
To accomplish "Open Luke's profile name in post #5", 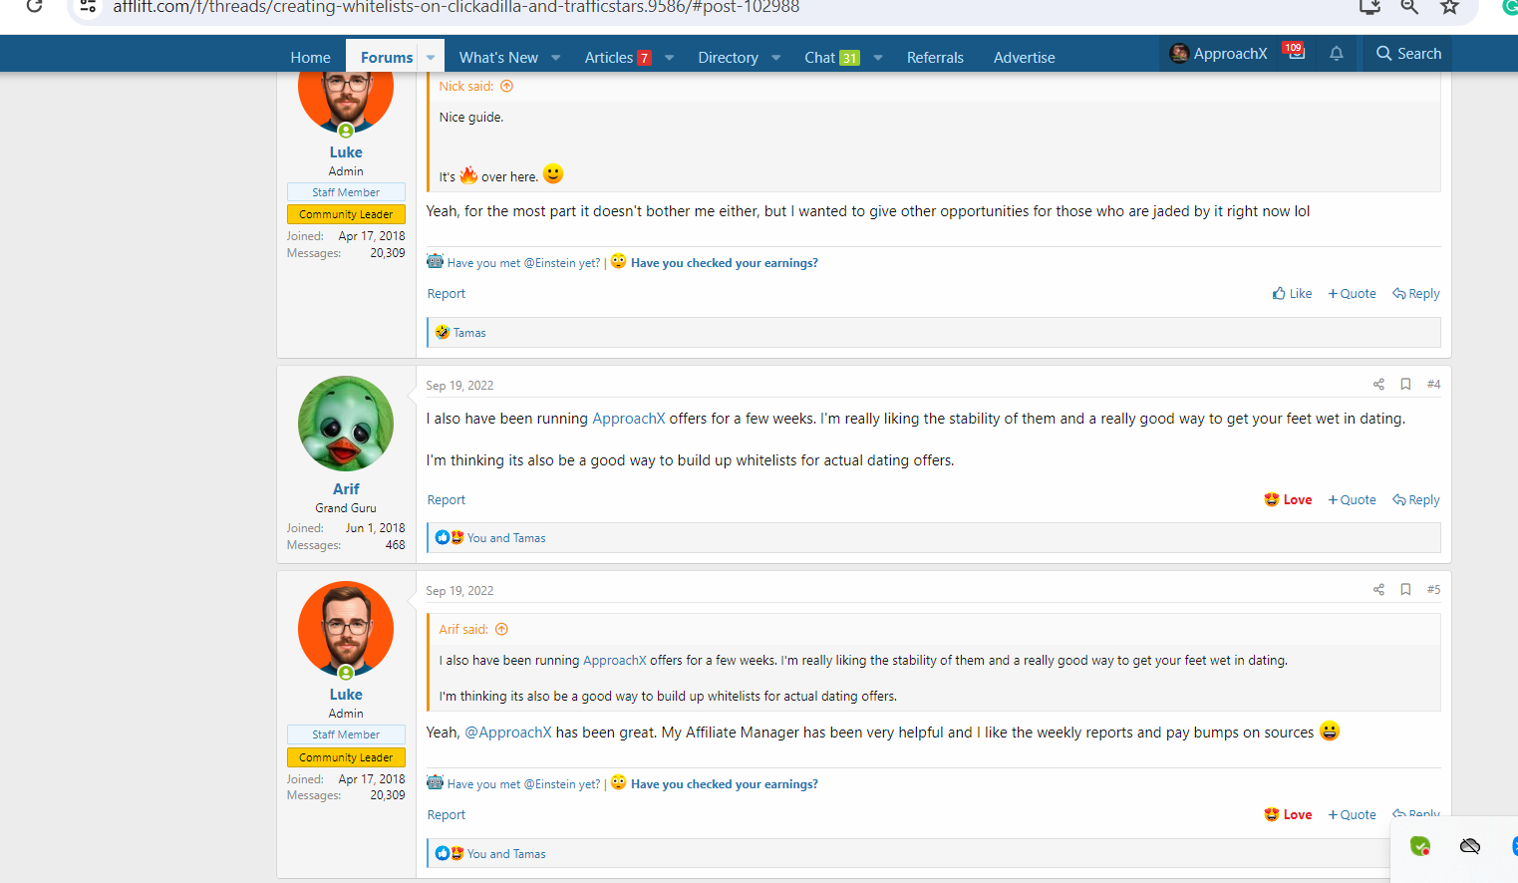I will pyautogui.click(x=346, y=695).
